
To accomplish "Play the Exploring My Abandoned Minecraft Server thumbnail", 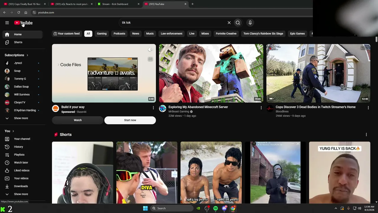I will tap(211, 73).
